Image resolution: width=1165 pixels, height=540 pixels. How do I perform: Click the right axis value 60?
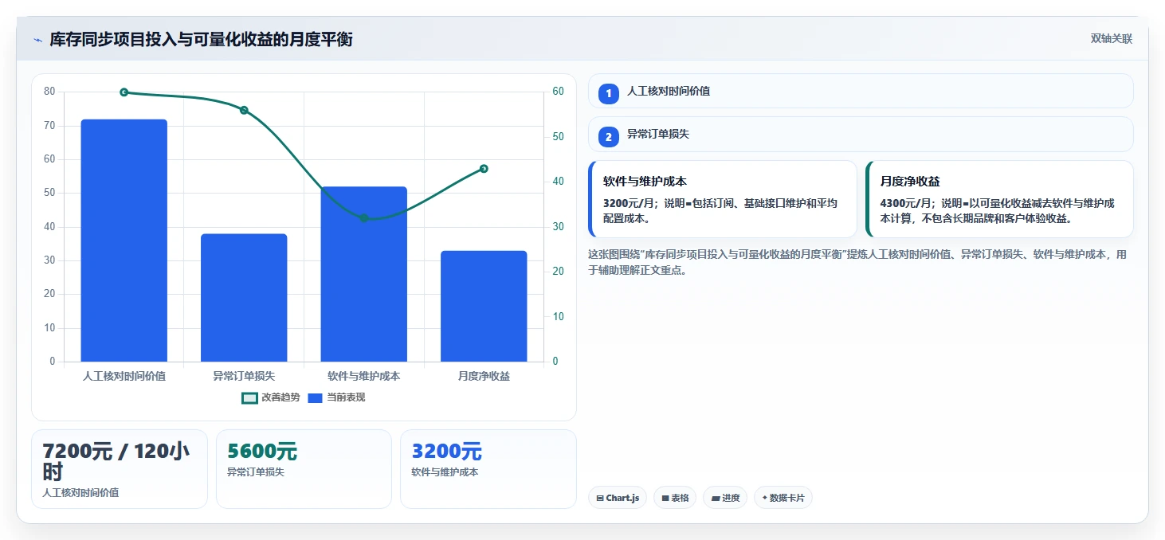(x=558, y=92)
